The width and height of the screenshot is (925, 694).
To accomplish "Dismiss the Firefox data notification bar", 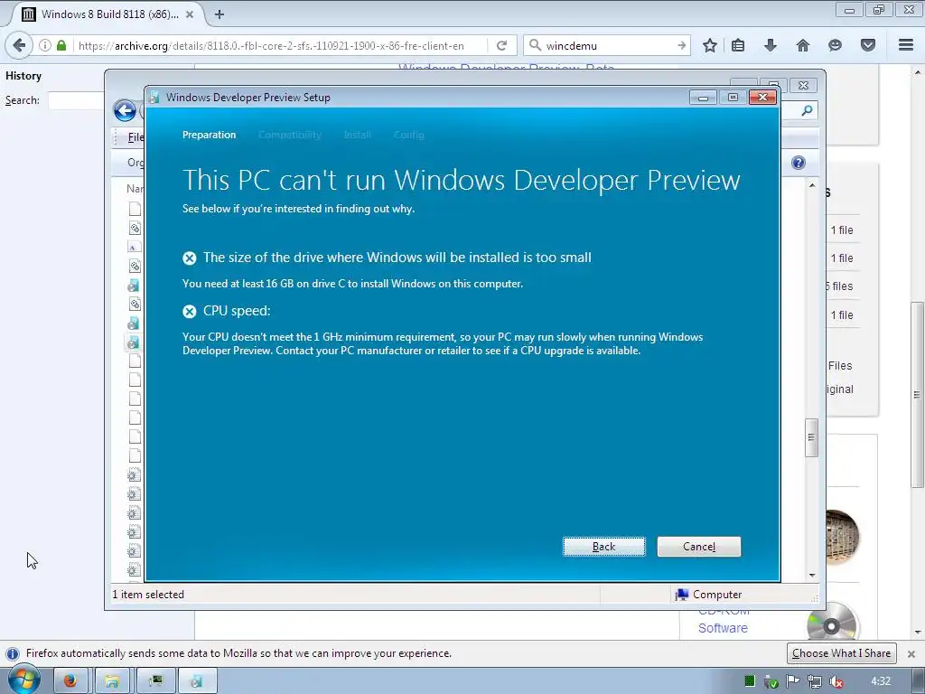I will pyautogui.click(x=911, y=654).
